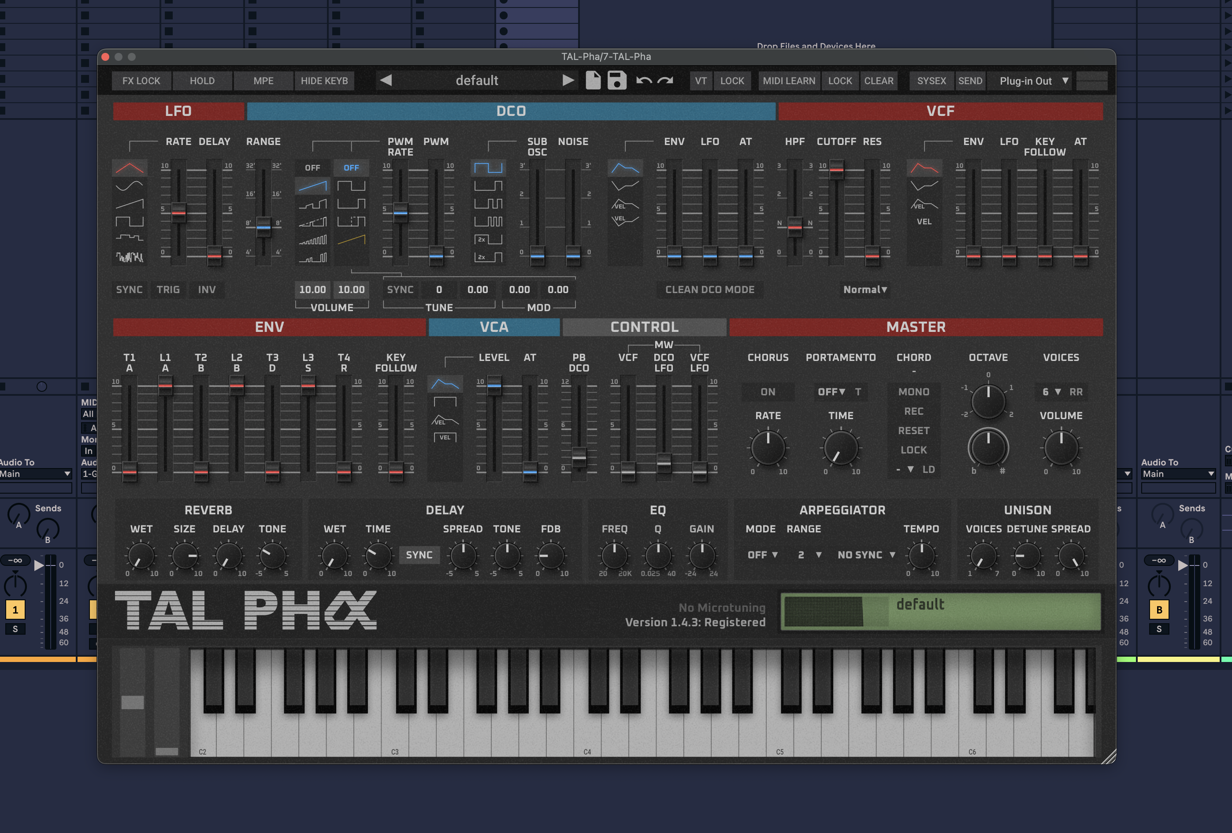Click the CLEAR button

pos(879,81)
